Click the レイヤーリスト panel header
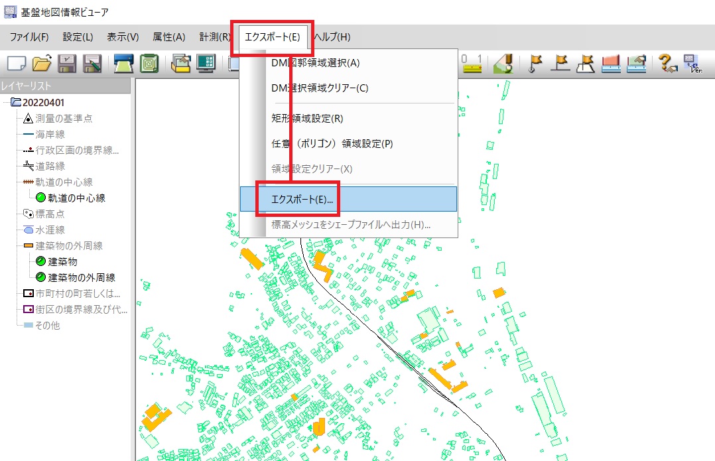715x461 pixels. (x=65, y=86)
